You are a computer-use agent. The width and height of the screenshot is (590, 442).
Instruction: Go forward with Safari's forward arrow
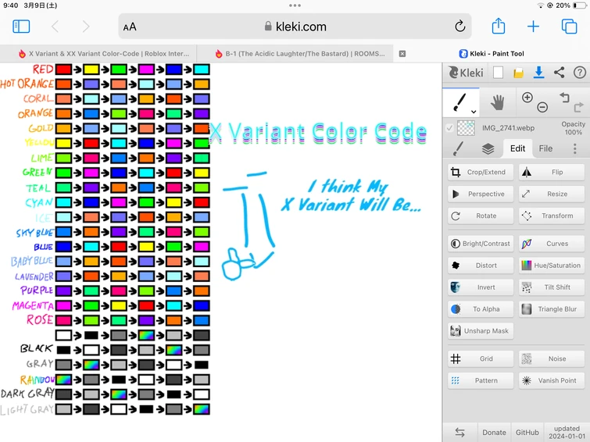pos(86,27)
